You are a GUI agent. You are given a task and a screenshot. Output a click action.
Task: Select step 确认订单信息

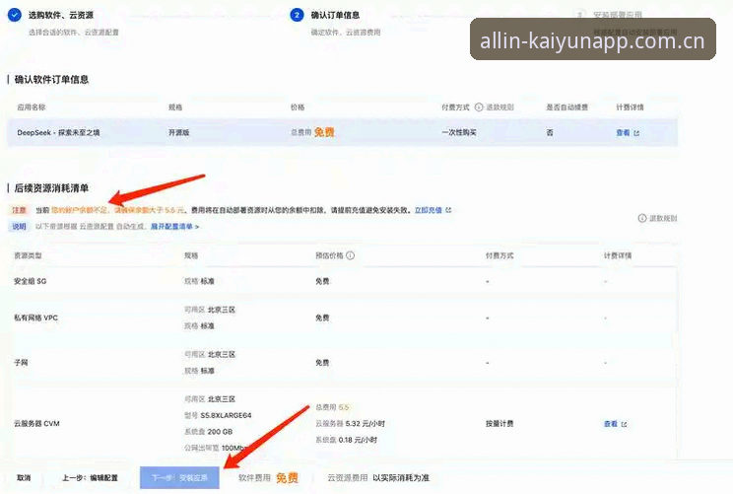pos(335,15)
